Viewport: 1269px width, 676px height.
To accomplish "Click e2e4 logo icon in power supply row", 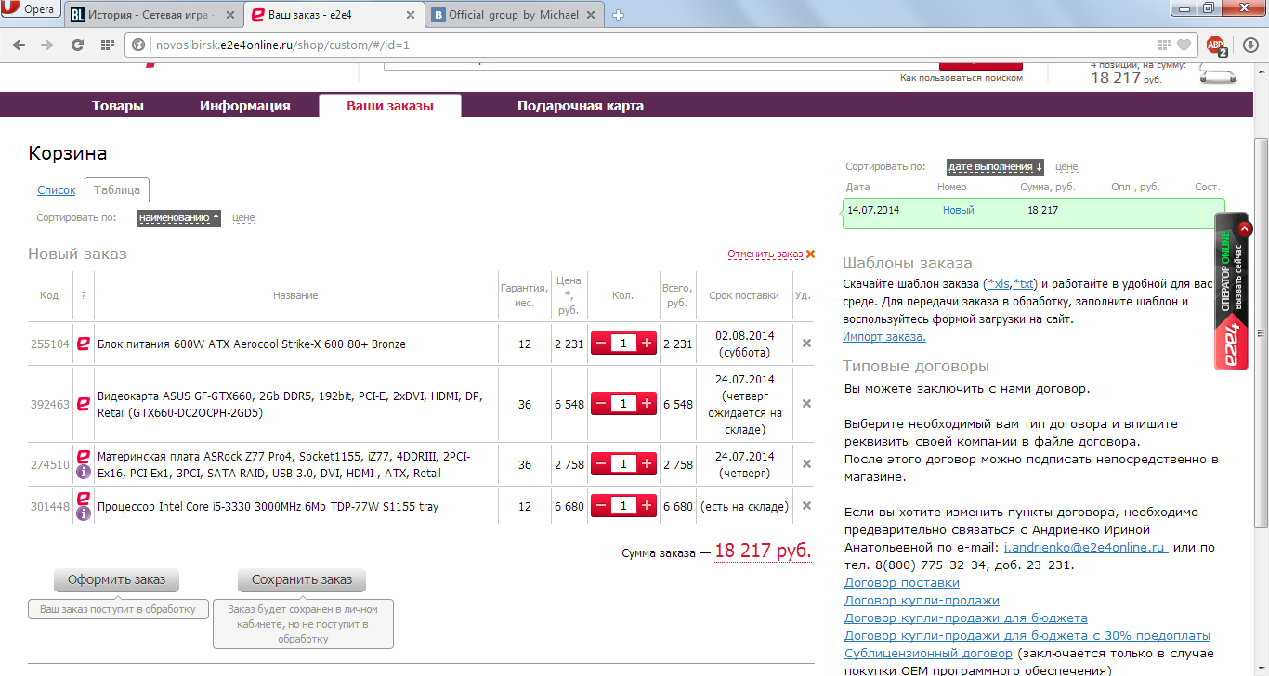I will (x=83, y=344).
